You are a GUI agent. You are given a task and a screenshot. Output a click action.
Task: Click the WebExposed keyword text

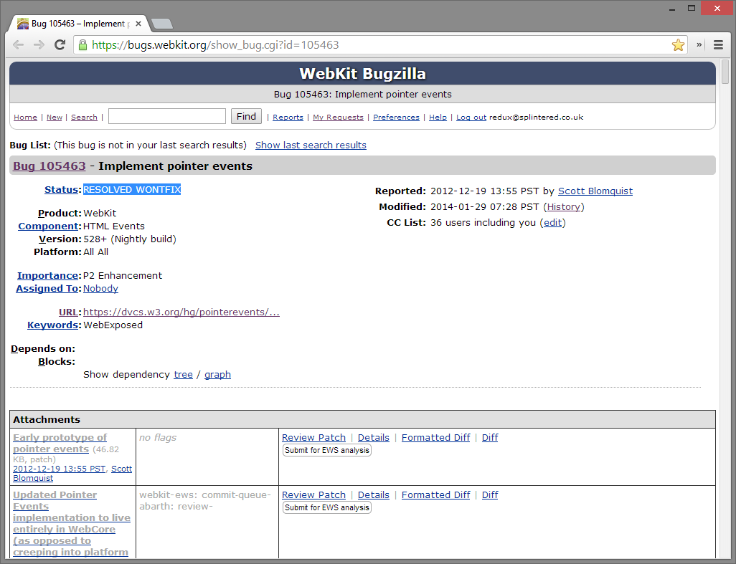(113, 325)
